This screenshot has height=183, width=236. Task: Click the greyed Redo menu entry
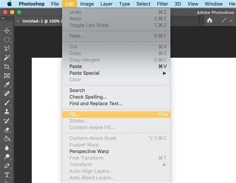116,18
